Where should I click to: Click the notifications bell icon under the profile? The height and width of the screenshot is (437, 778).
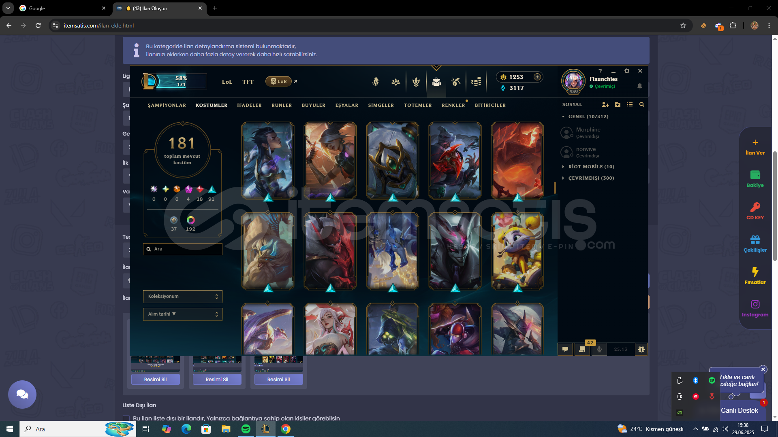click(640, 86)
